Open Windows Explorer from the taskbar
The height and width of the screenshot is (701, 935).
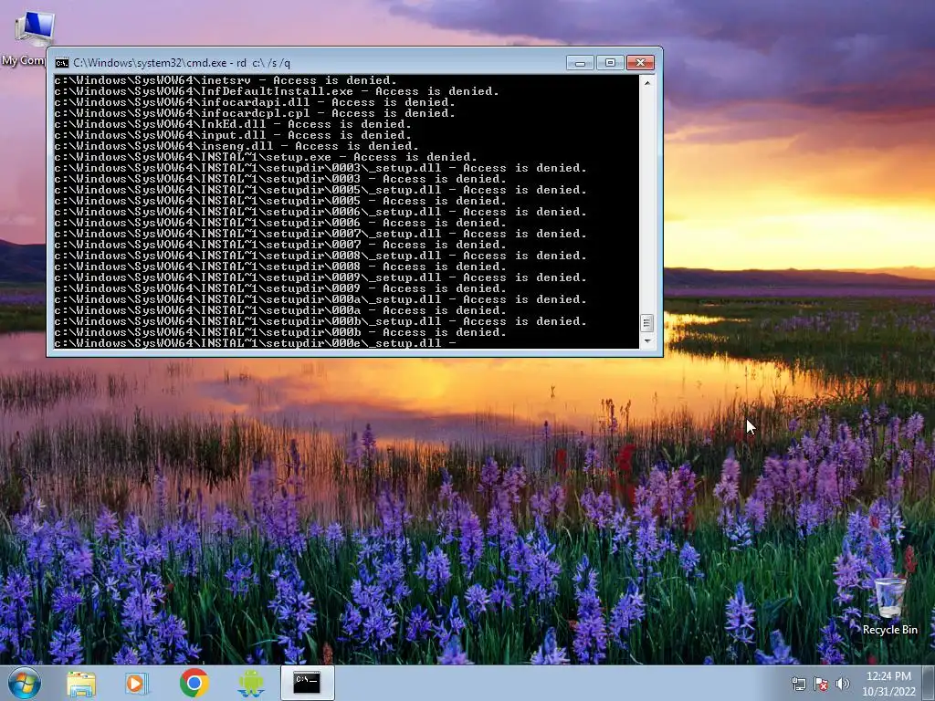(x=81, y=683)
